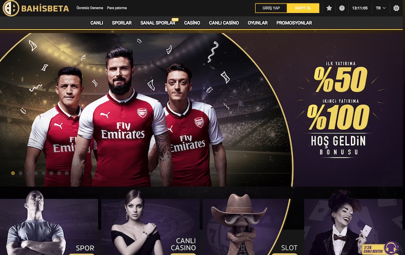
Task: Navigate to Promosyonlar
Action: pyautogui.click(x=294, y=23)
